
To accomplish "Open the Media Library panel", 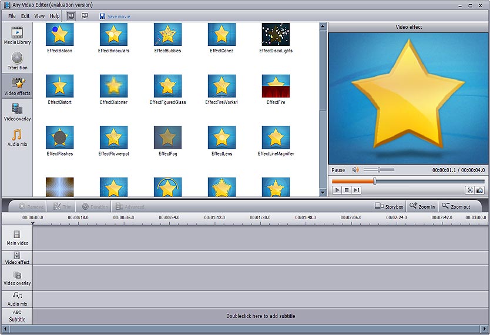I will point(17,36).
